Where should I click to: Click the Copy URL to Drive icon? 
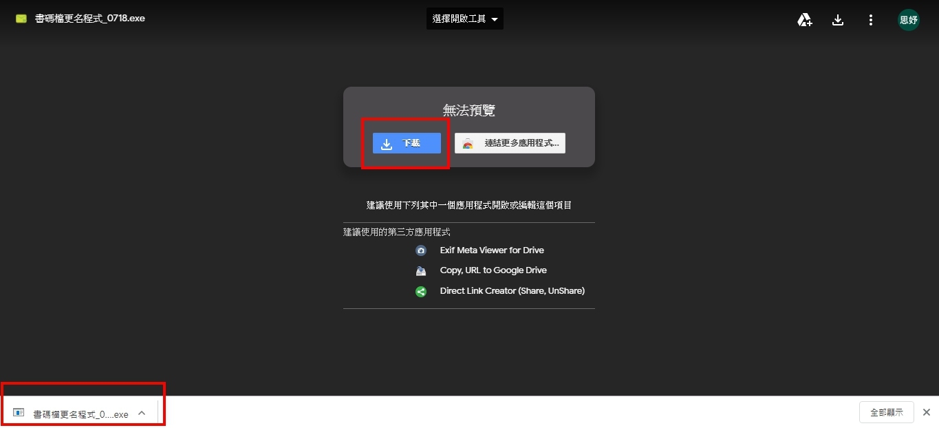tap(421, 270)
